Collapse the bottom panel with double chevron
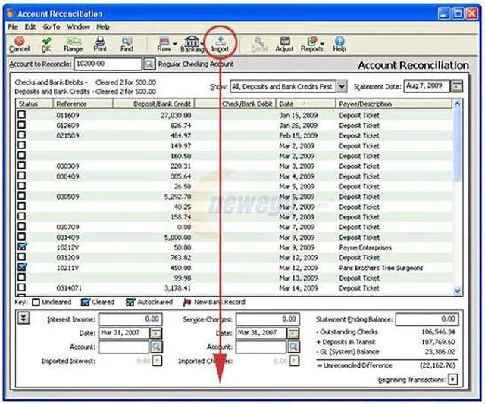 (x=23, y=318)
